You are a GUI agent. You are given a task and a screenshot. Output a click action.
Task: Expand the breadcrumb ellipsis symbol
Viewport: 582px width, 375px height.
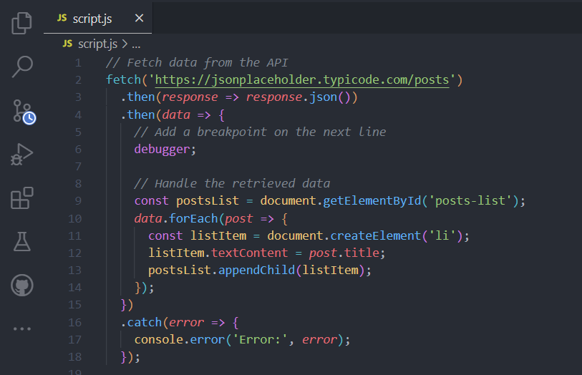pos(136,45)
